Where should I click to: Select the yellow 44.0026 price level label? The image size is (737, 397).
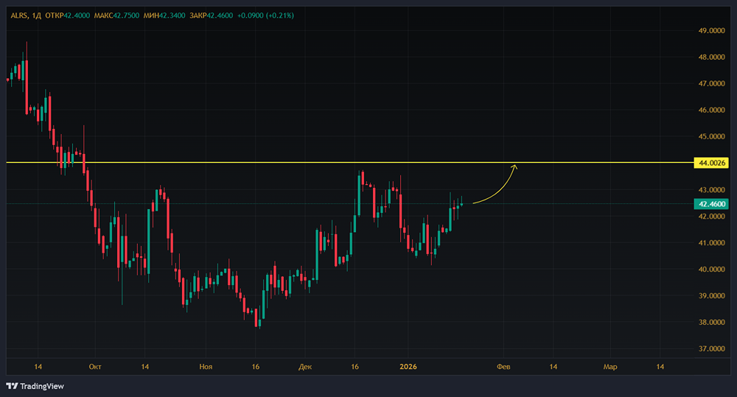click(712, 163)
